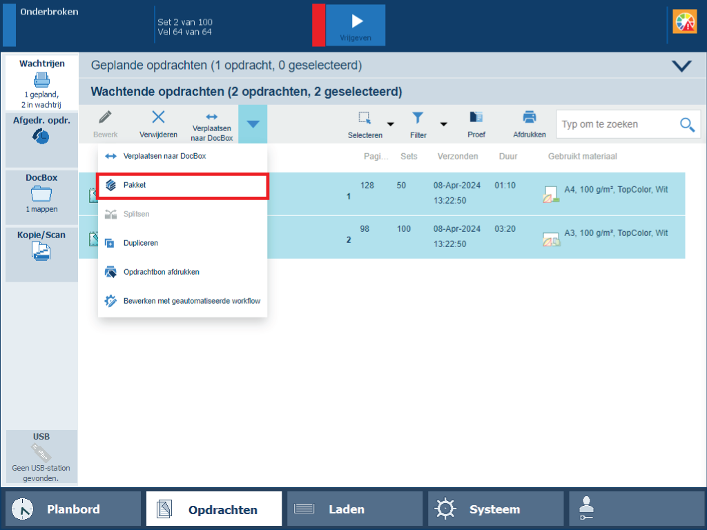Viewport: 707px width, 530px height.
Task: Click the Onderbroken status text
Action: point(49,12)
